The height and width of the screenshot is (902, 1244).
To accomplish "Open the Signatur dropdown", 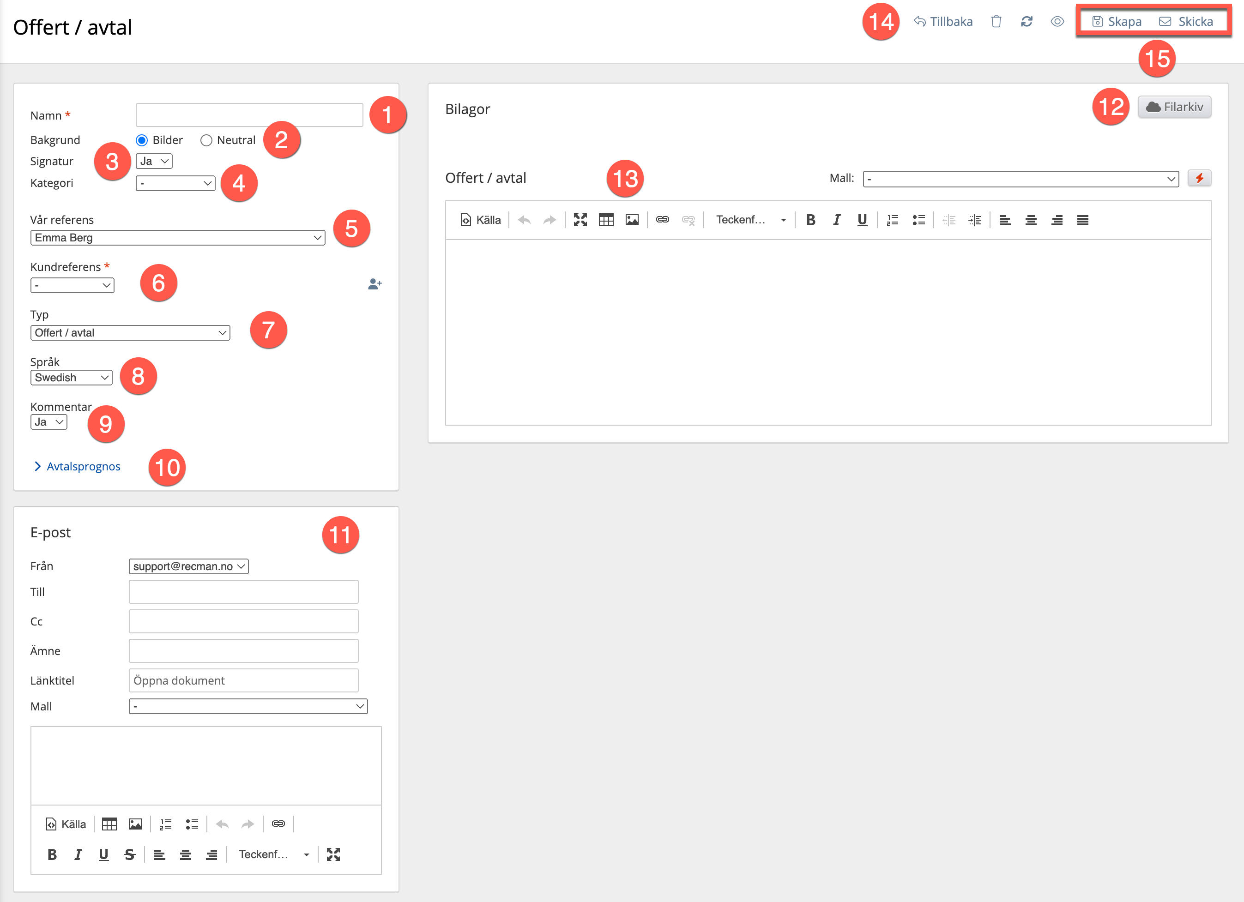I will coord(154,161).
